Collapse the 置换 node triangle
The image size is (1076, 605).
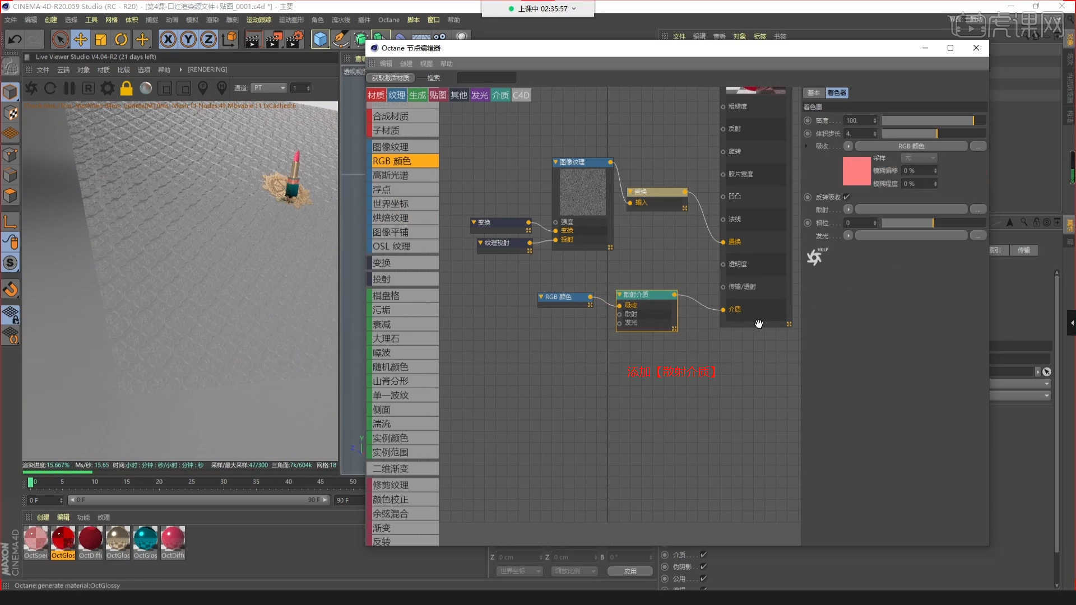630,192
